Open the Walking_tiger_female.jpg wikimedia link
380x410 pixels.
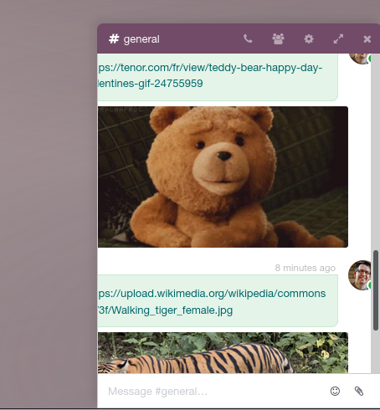[212, 301]
